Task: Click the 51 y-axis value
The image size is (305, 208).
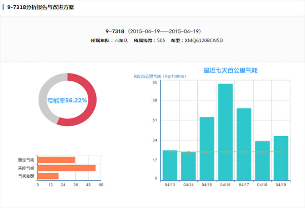Action: (154, 120)
